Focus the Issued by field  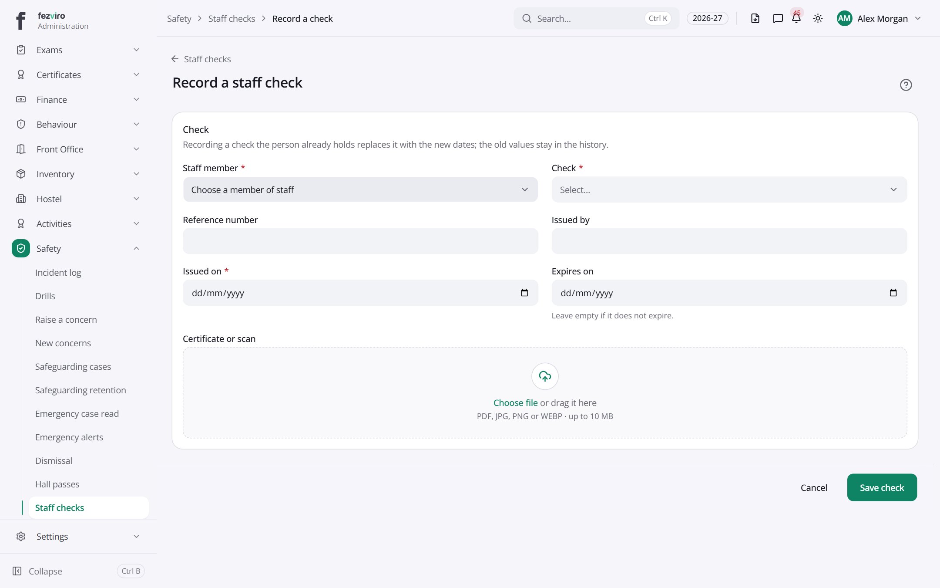729,241
